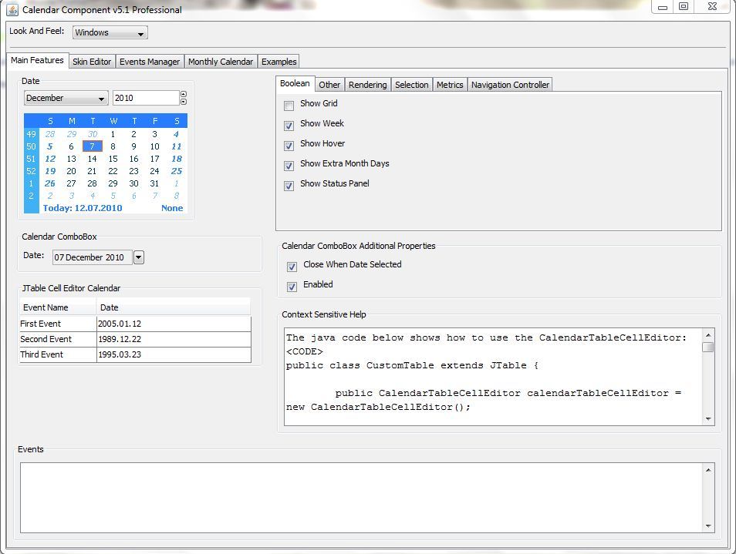This screenshot has width=736, height=554.
Task: Open the Navigation Controller tab
Action: point(510,85)
